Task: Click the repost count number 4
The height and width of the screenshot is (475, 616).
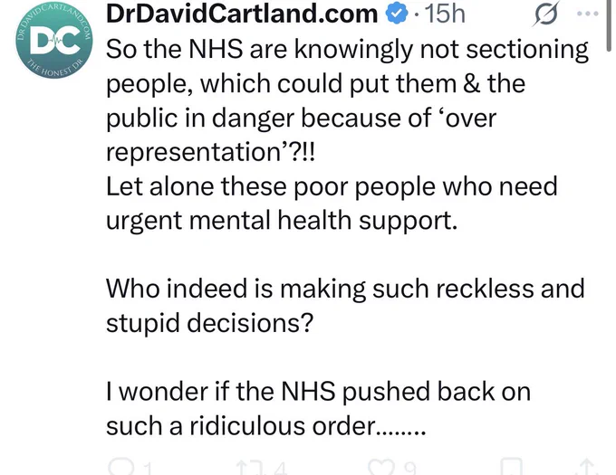Action: (x=280, y=469)
